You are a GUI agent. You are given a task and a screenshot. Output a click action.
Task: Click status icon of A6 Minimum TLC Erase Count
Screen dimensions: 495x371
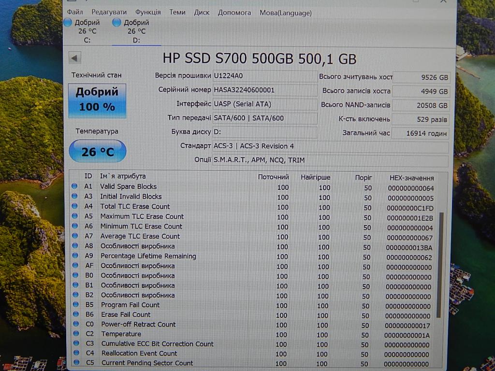tap(75, 226)
